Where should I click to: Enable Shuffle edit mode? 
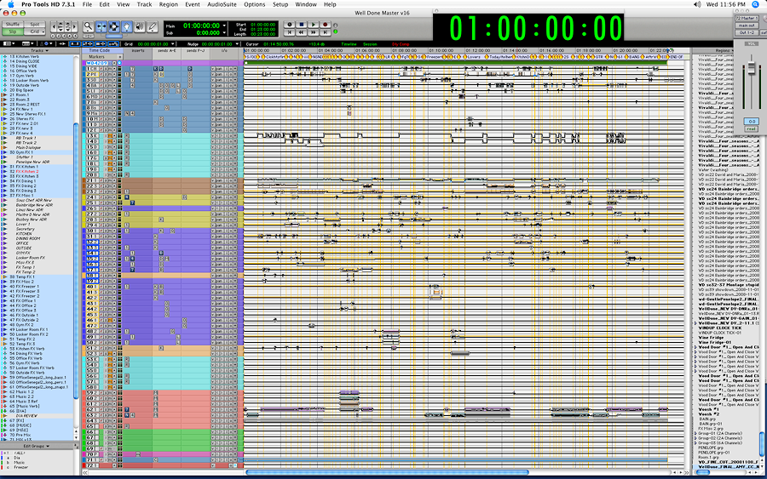coord(13,25)
